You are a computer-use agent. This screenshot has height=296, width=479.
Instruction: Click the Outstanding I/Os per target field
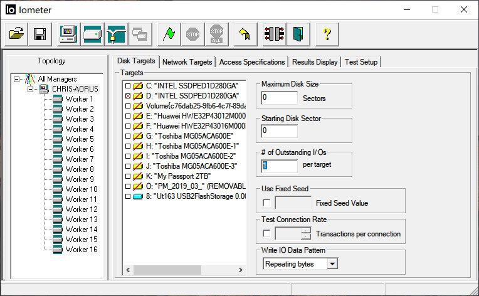click(x=279, y=166)
